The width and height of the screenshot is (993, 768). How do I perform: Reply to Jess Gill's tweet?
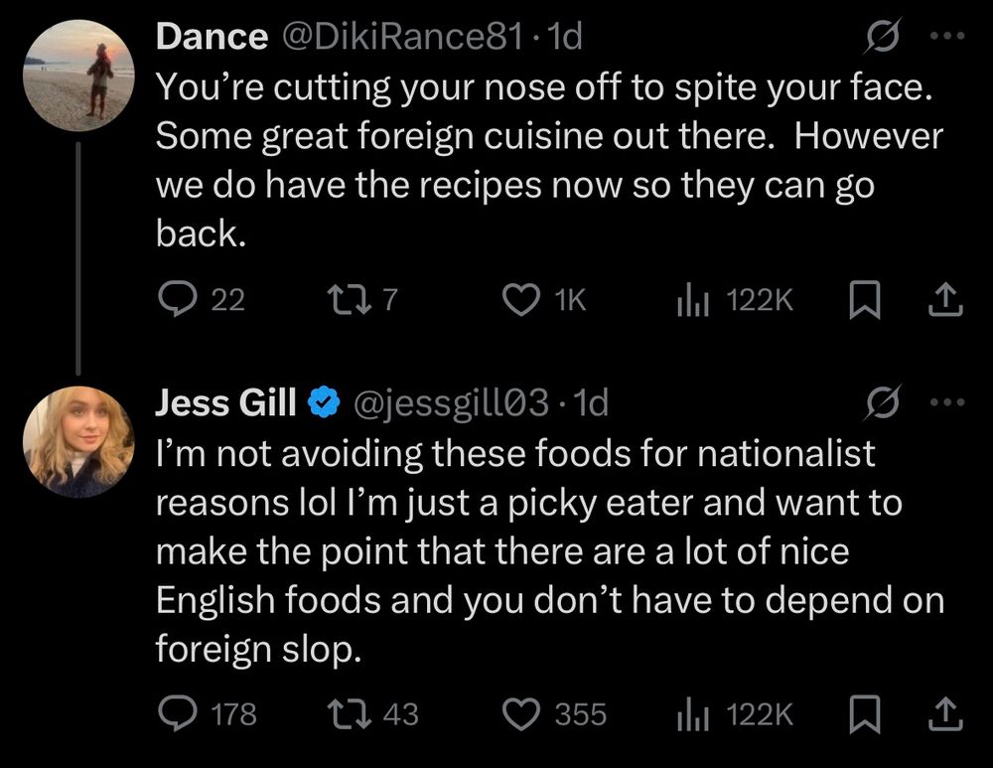[178, 712]
